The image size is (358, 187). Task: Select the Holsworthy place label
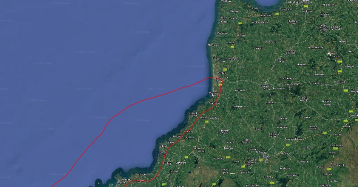(266, 86)
